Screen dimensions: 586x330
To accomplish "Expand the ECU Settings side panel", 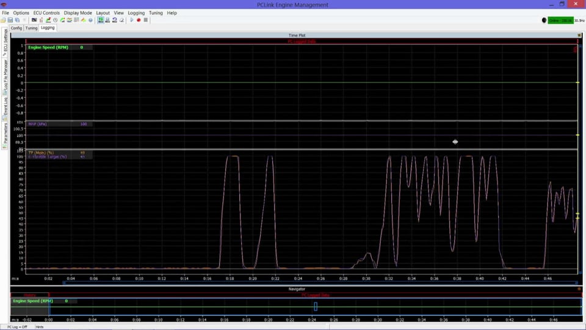I will [x=5, y=42].
